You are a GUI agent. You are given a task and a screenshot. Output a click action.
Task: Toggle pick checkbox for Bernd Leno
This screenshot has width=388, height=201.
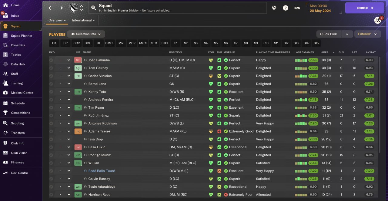[51, 84]
